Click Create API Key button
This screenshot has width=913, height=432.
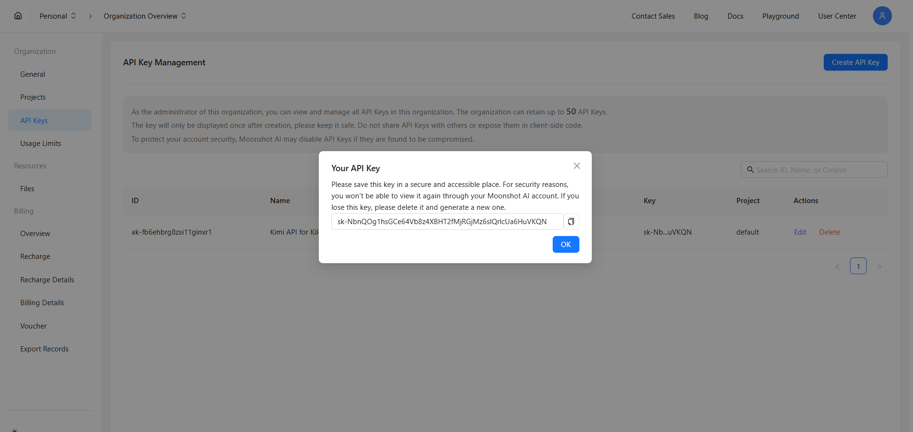855,62
